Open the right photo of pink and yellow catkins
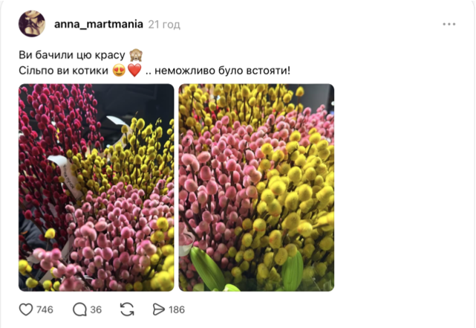 click(256, 187)
